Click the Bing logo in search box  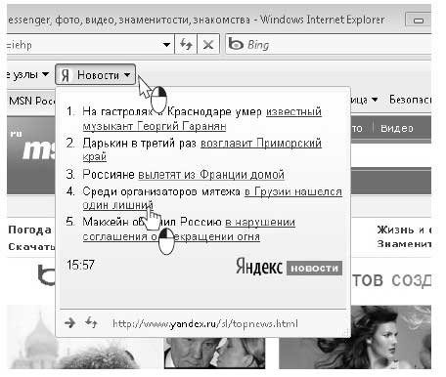236,44
